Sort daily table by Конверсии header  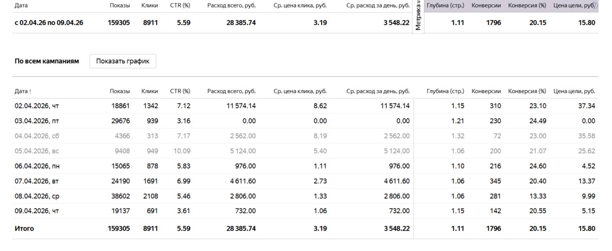pos(486,91)
